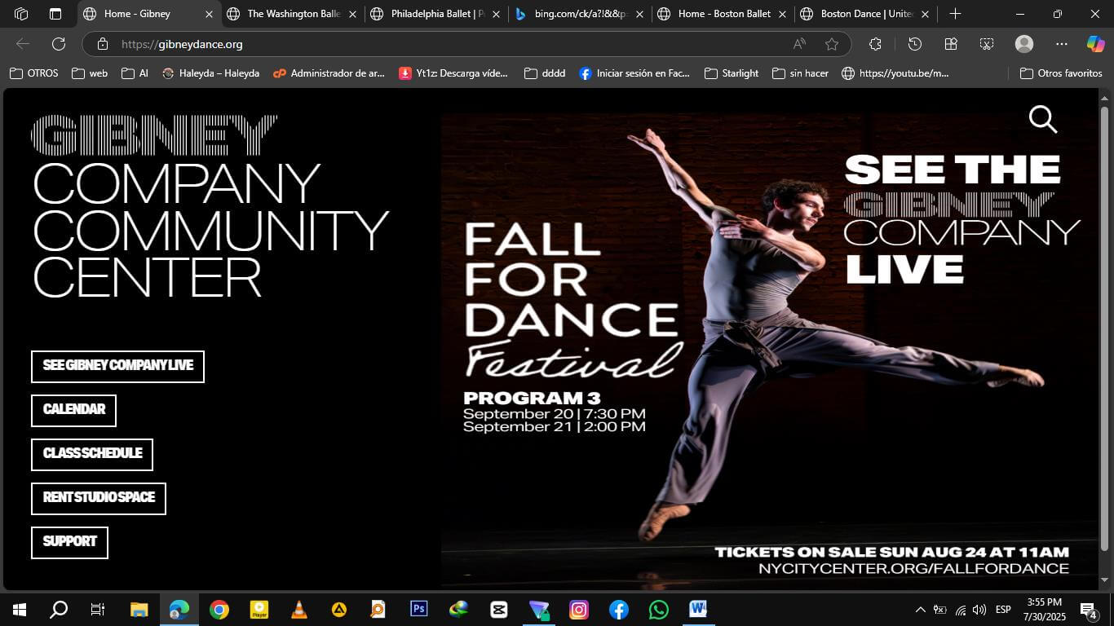
Task: Click the website search magnifier icon
Action: [x=1042, y=120]
